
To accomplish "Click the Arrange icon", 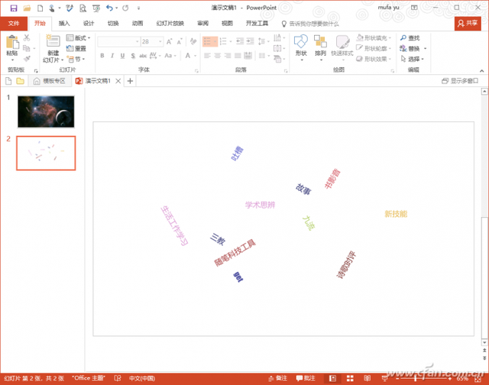I will (x=320, y=41).
